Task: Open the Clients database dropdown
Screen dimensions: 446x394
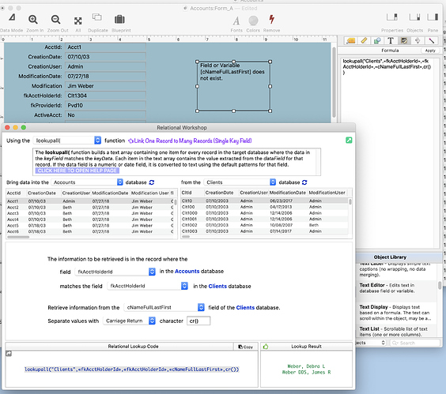Action: point(240,182)
